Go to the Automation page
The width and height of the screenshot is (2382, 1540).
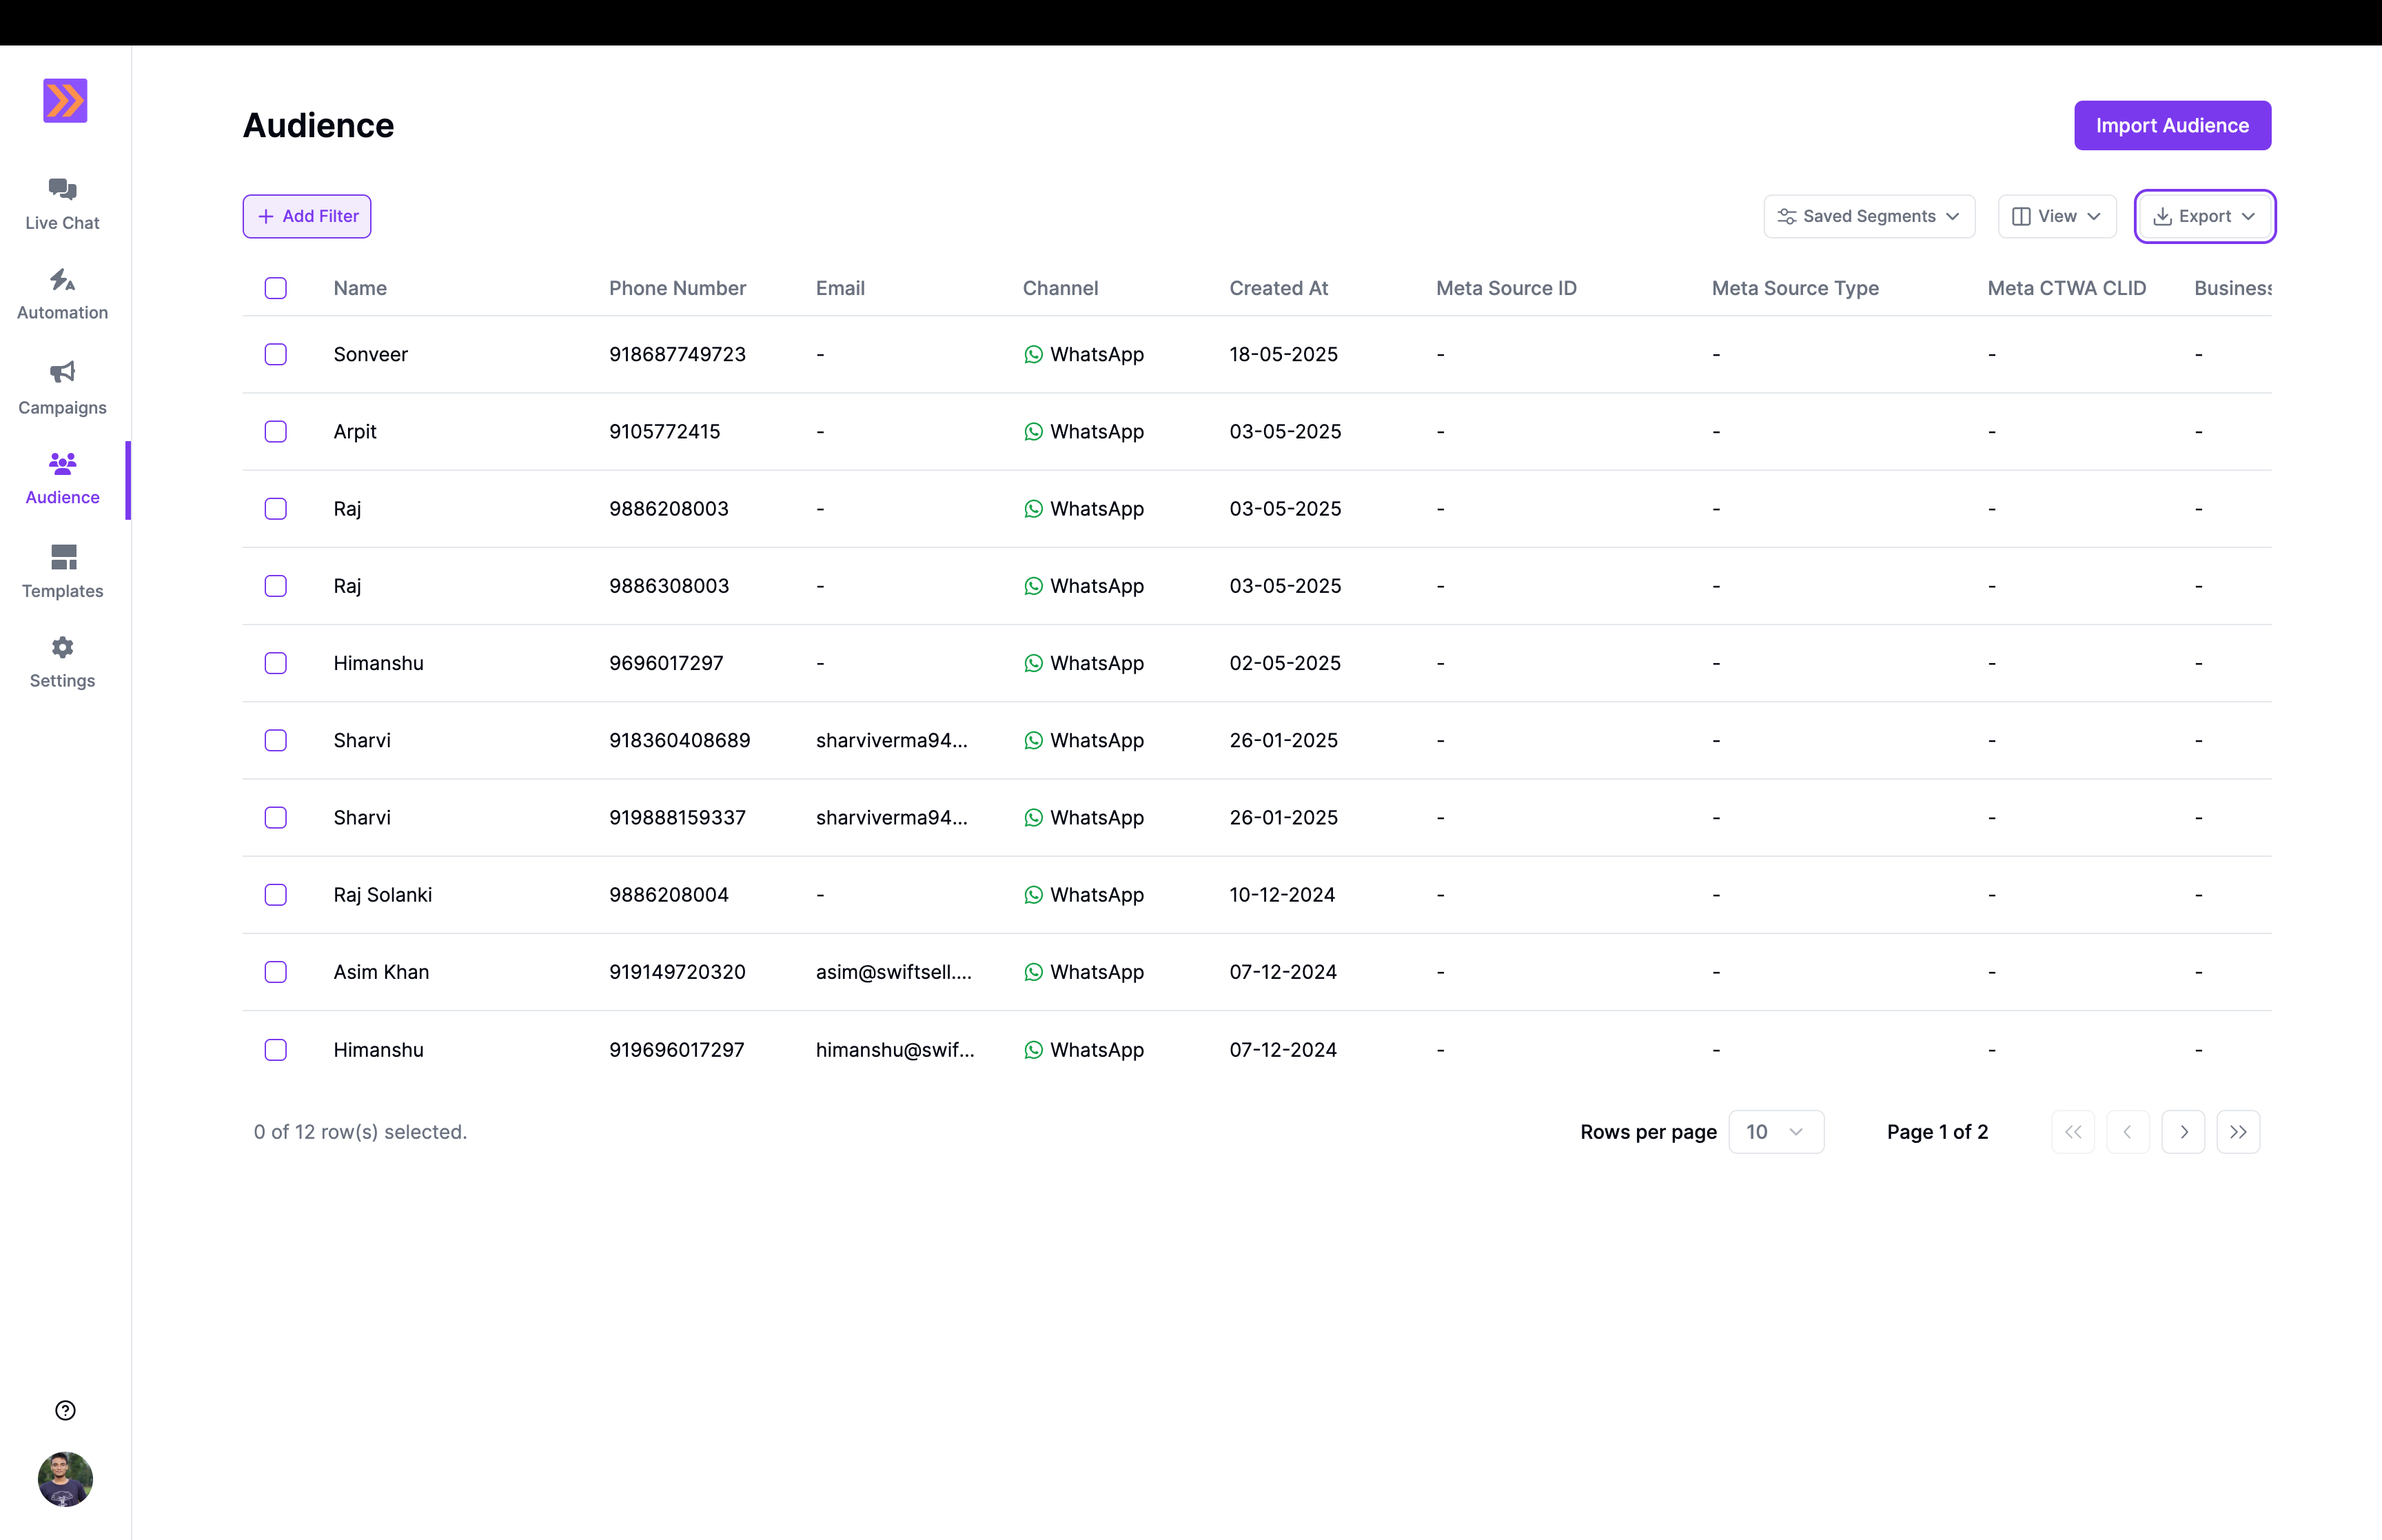pos(62,294)
